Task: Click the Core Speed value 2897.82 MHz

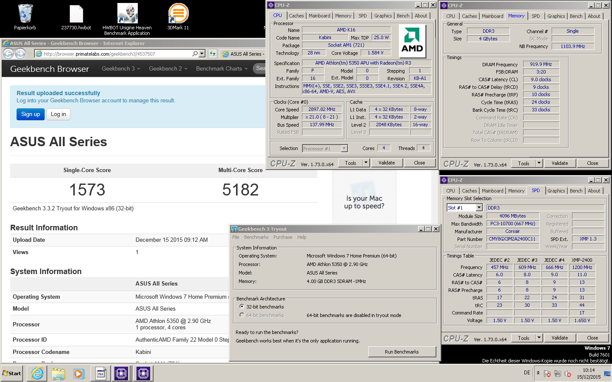Action: coord(322,109)
